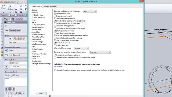Select Performance in options list

(x=36, y=30)
